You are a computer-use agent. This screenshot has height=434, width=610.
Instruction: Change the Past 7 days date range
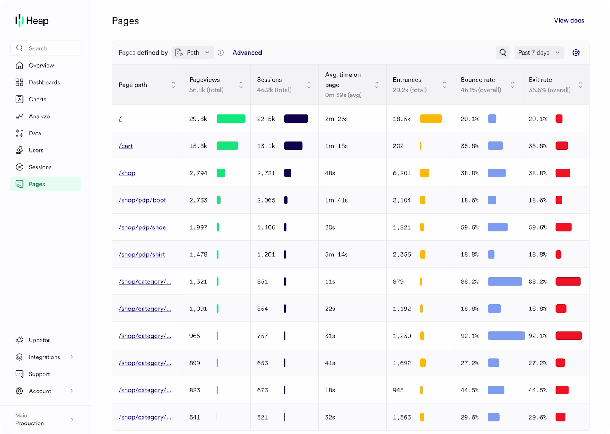[538, 53]
